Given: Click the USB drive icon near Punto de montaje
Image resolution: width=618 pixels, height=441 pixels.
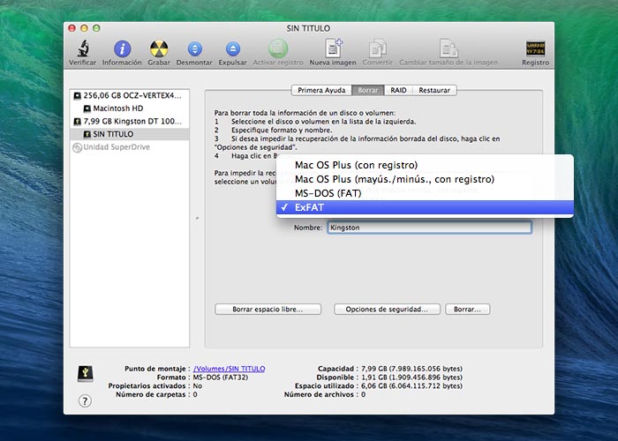Looking at the screenshot, I should [x=86, y=373].
